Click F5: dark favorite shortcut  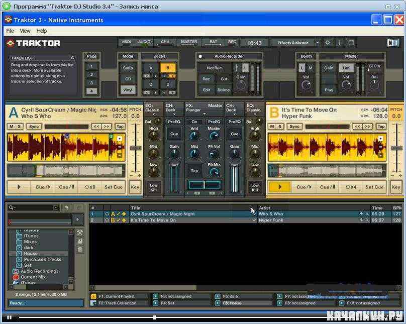230,296
